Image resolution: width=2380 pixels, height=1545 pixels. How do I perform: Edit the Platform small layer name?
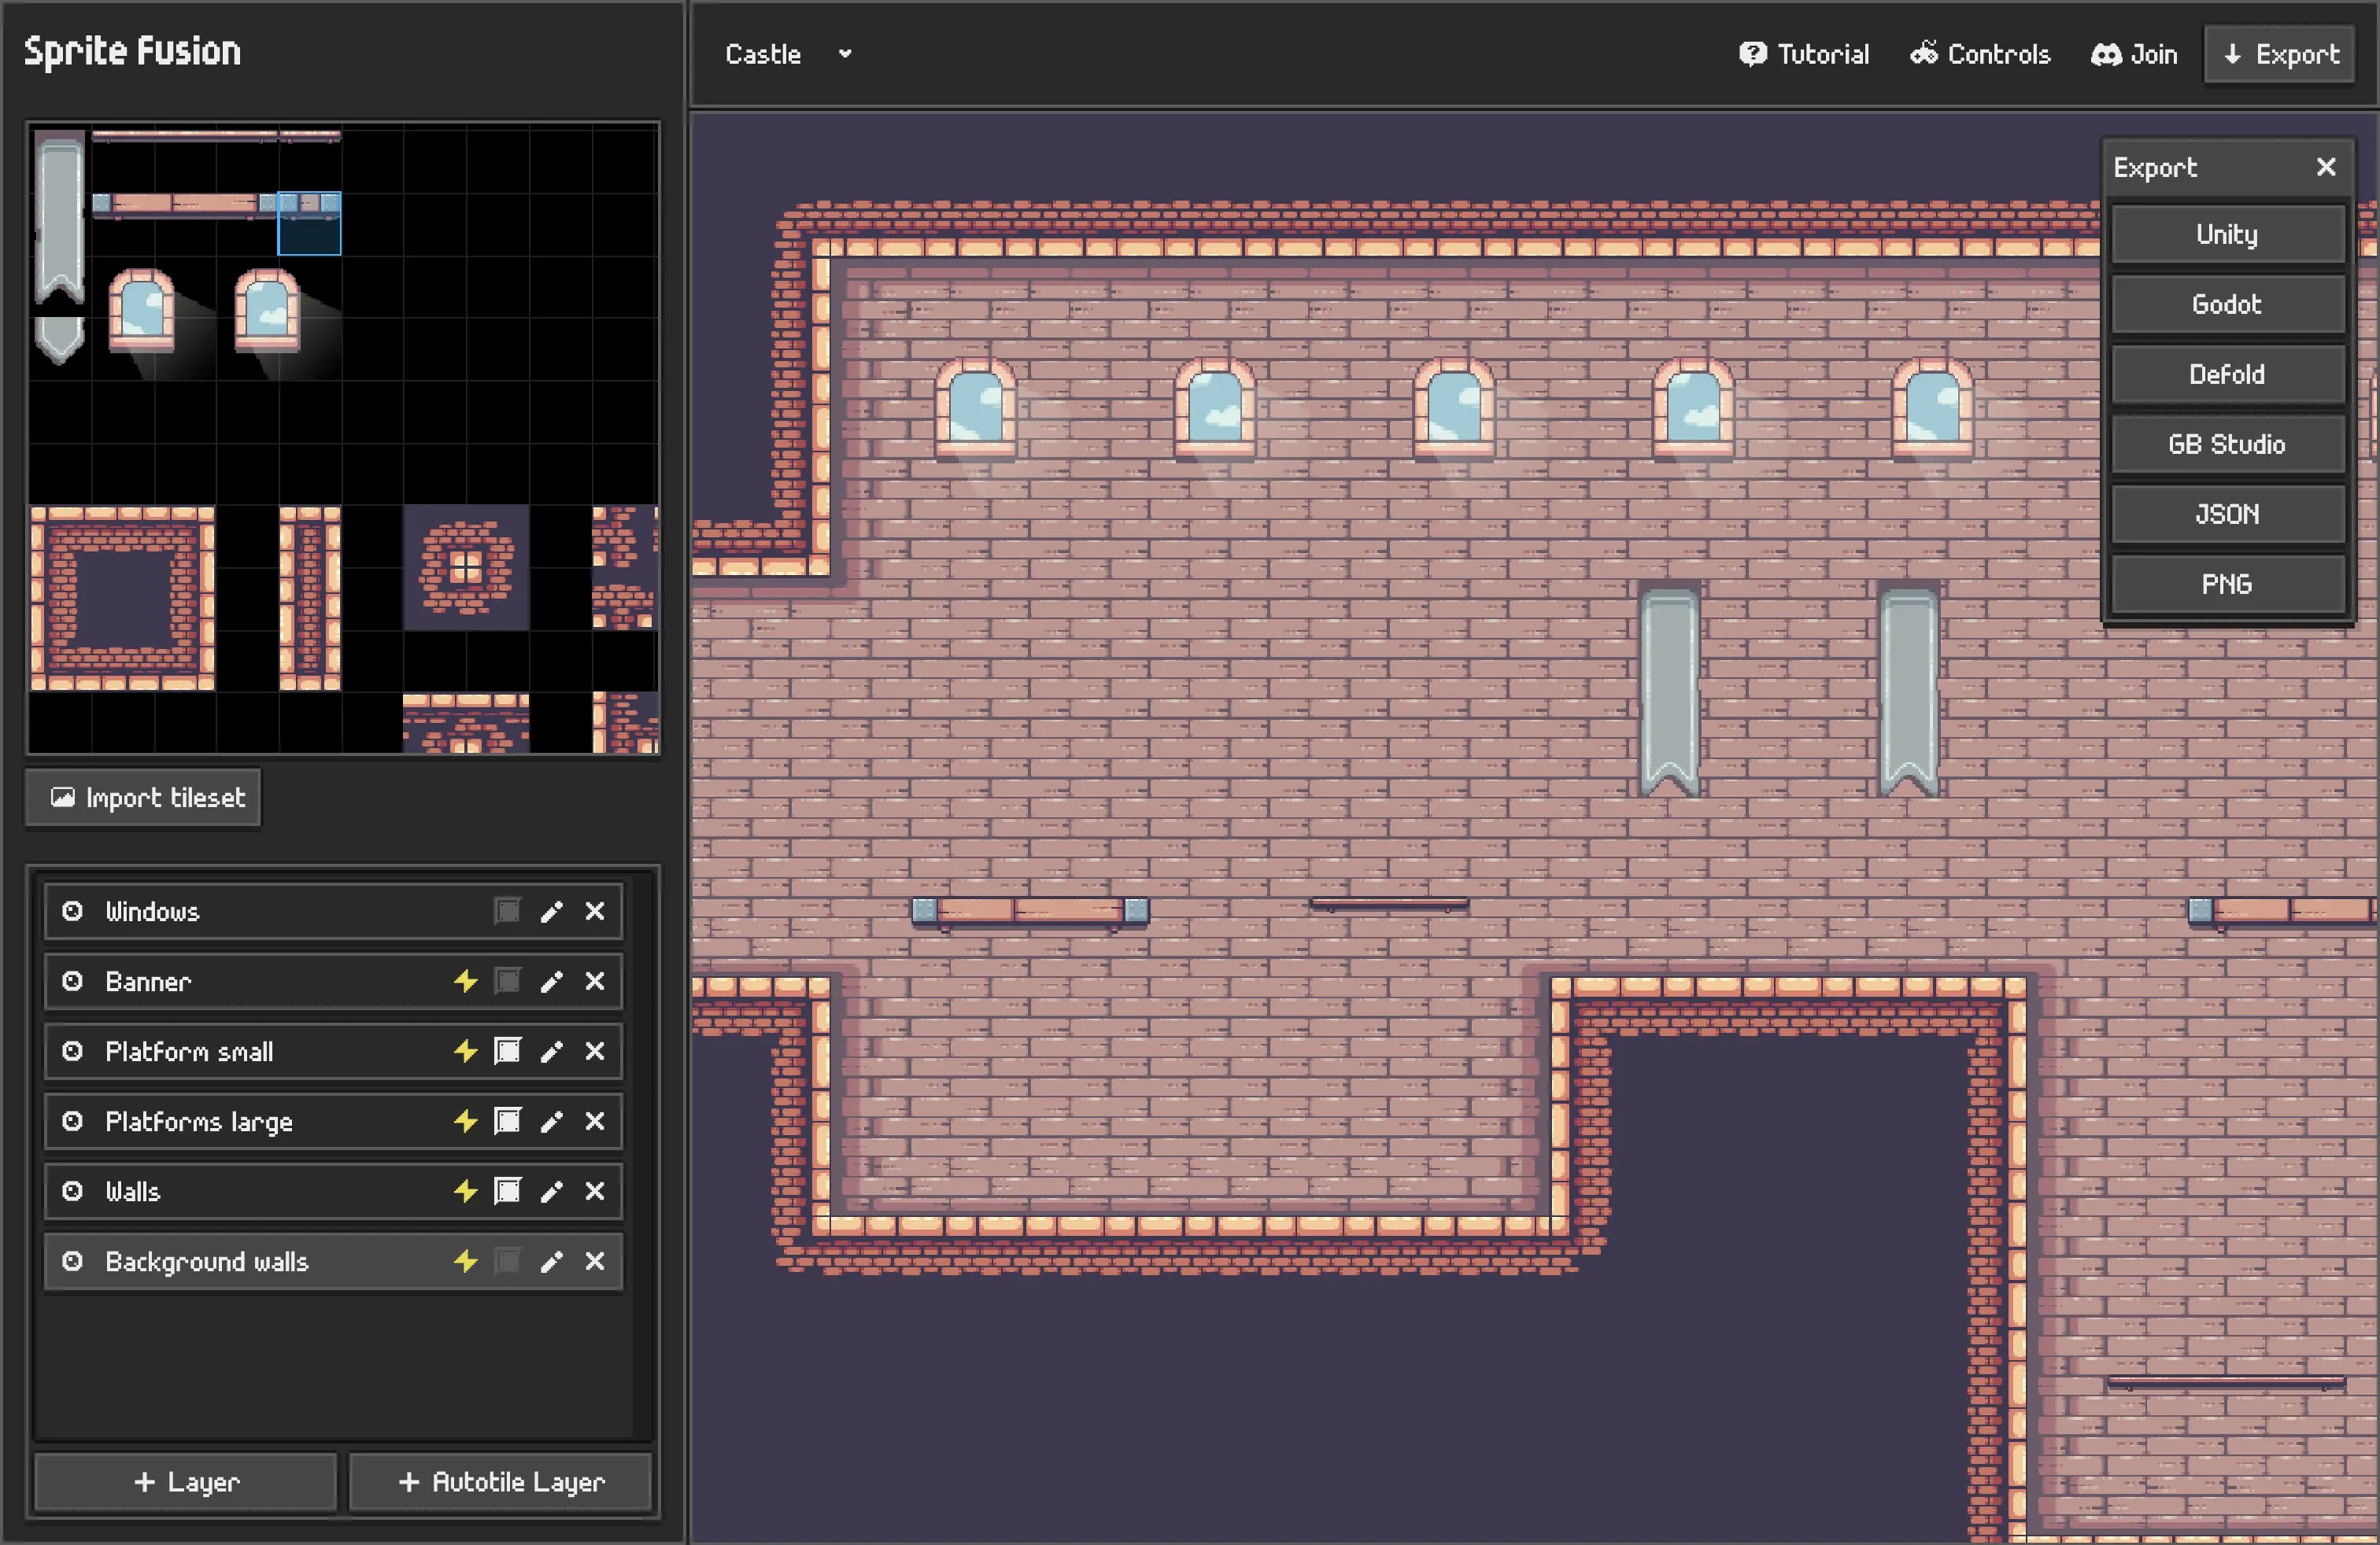[x=551, y=1050]
